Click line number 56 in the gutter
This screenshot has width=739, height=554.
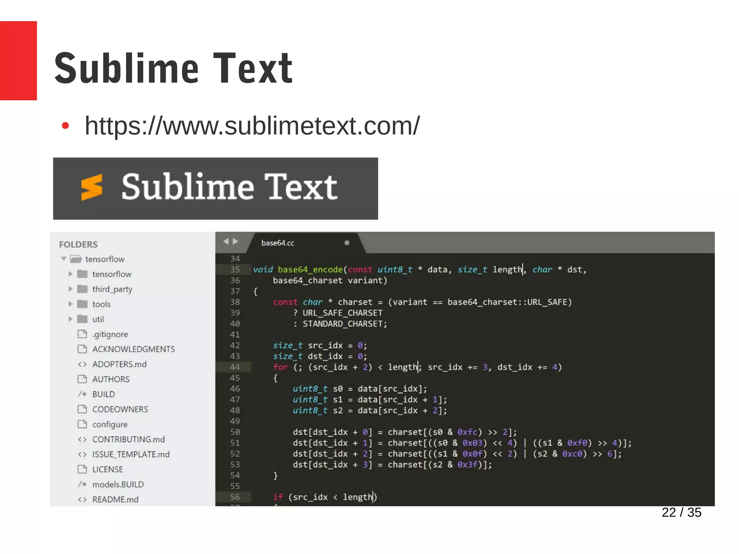(x=235, y=497)
